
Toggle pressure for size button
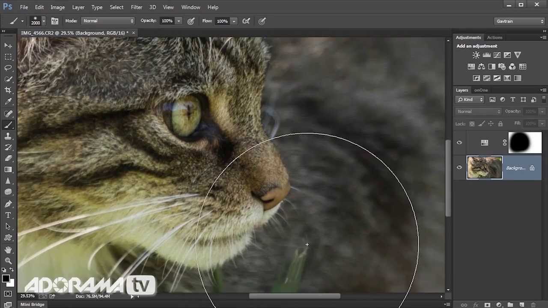[262, 21]
